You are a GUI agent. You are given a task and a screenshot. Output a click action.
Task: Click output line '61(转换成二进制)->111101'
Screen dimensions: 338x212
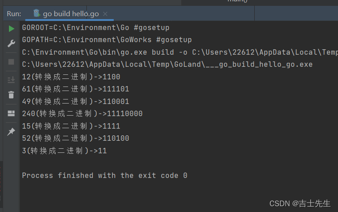pyautogui.click(x=76, y=89)
